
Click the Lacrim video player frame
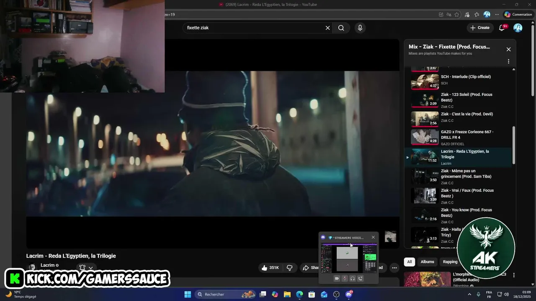coord(213,144)
